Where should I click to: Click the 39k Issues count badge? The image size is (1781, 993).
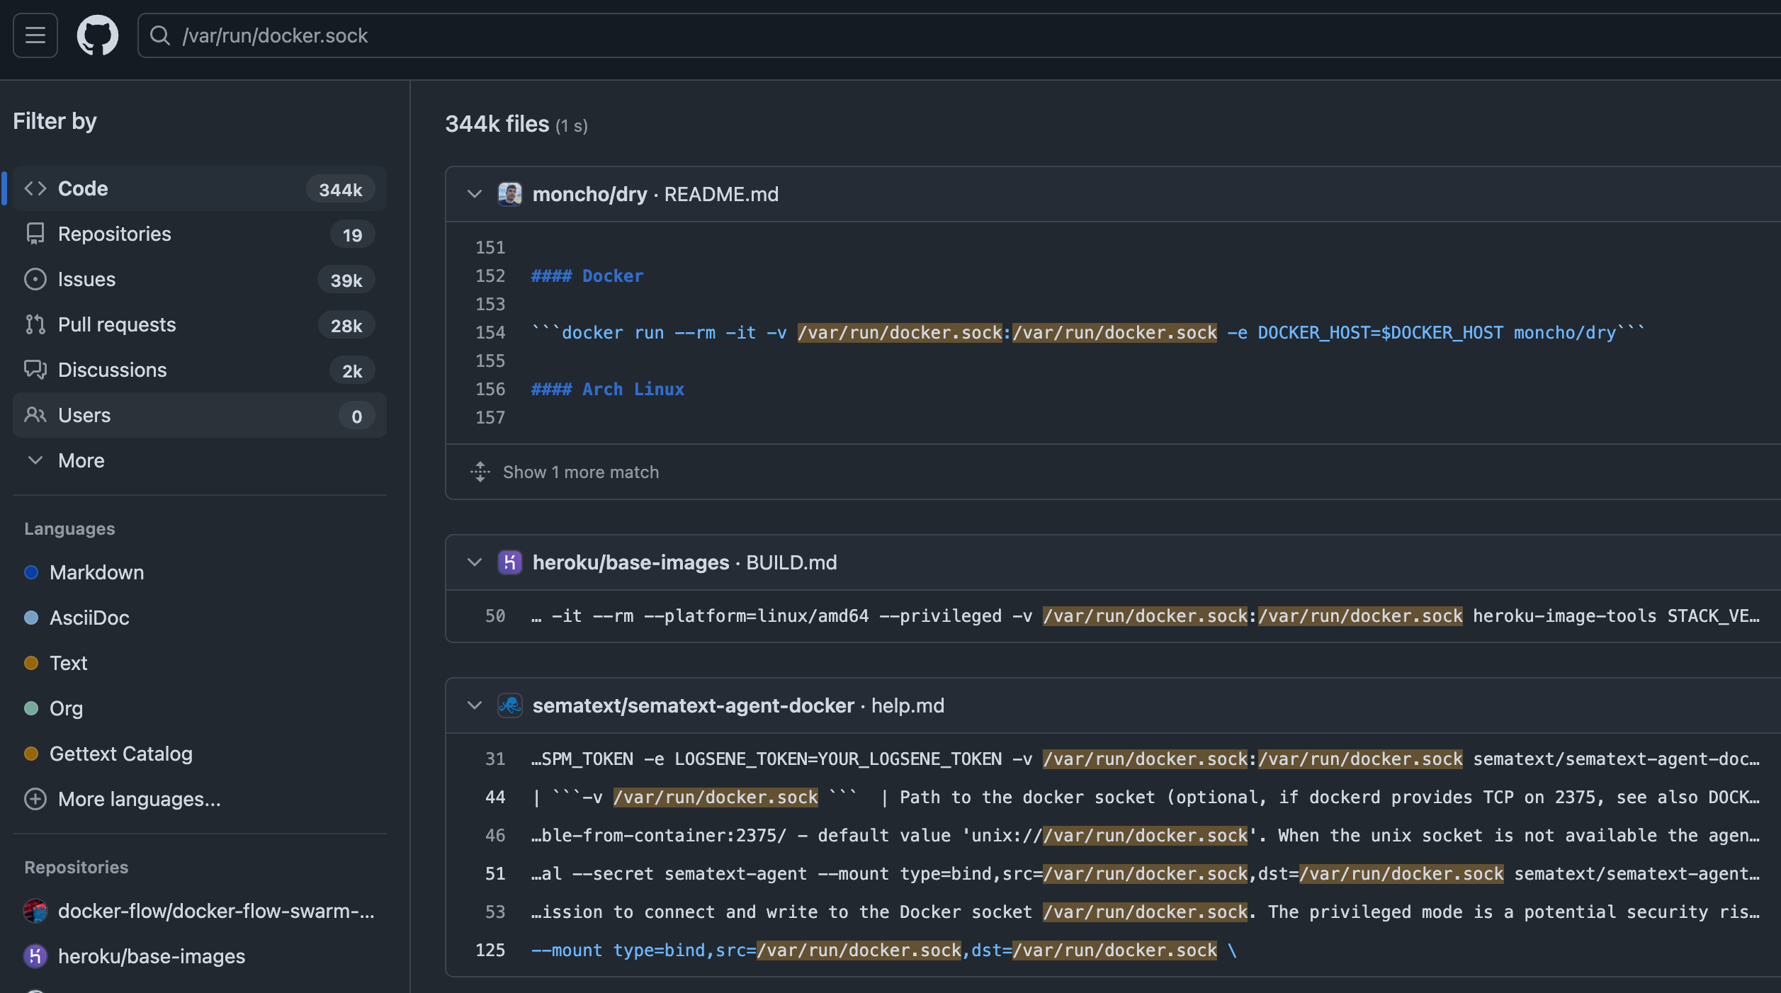point(346,280)
